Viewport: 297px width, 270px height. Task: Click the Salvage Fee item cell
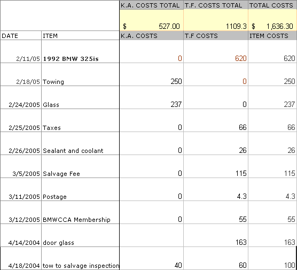click(x=80, y=166)
